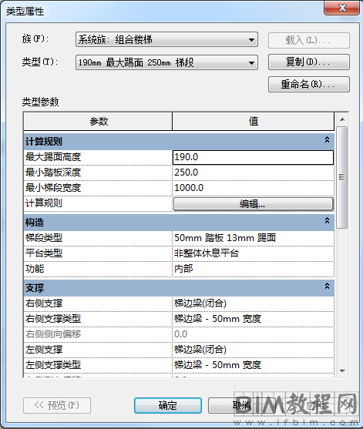Collapse the 支撑 section chevron
363x429 pixels.
327,287
